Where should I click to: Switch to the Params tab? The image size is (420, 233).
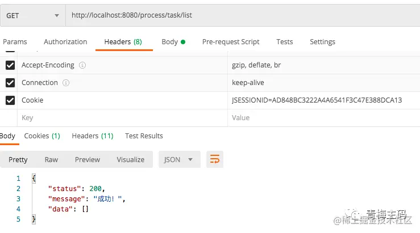pyautogui.click(x=15, y=42)
